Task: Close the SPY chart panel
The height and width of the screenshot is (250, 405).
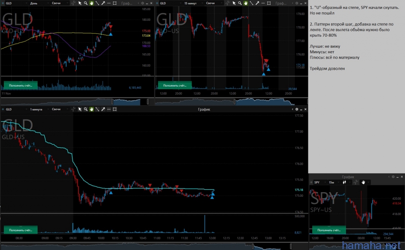Action: (x=402, y=177)
